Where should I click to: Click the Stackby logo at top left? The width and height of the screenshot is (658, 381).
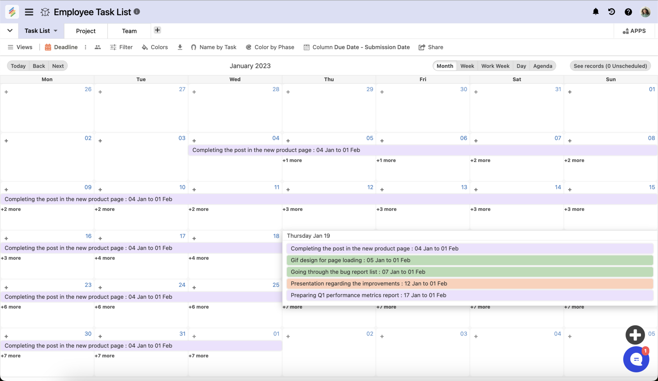pos(12,12)
